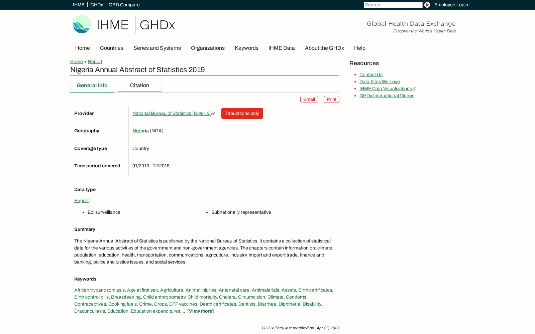Image resolution: width=535 pixels, height=334 pixels.
Task: Open DTP vaccines keyword
Action: tap(183, 304)
